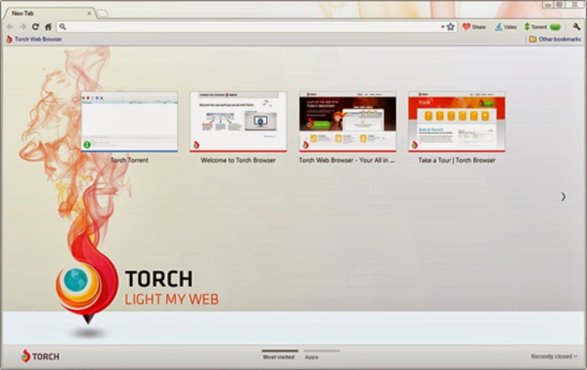
Task: Minimize the browser window
Action: (548, 4)
